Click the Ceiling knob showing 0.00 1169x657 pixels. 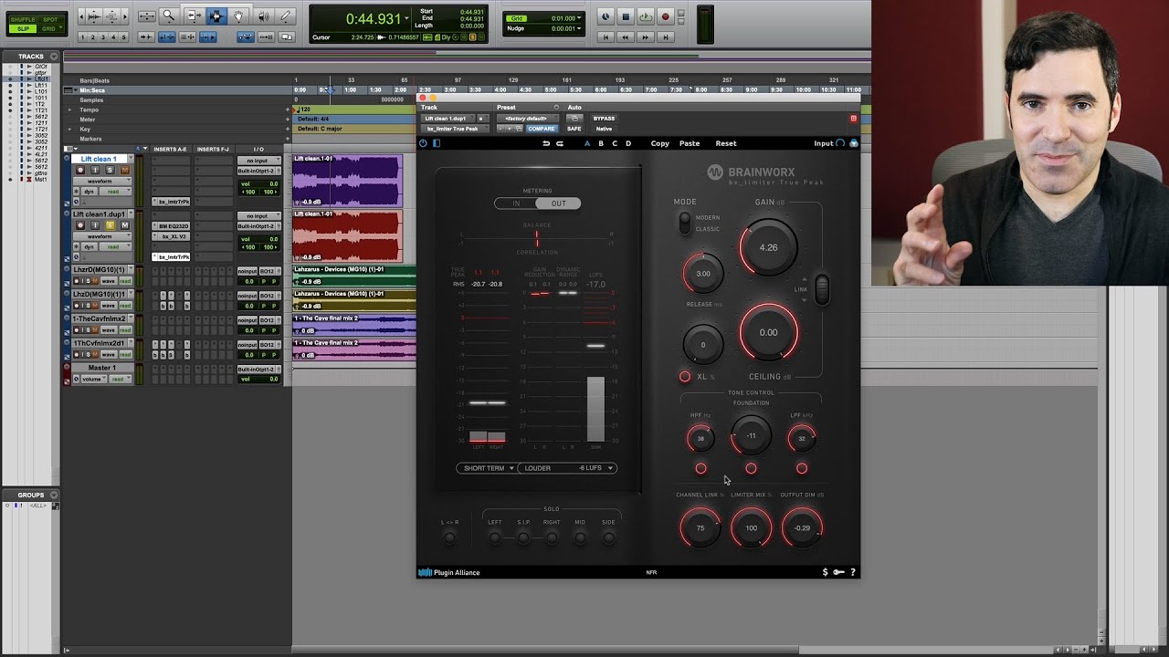click(768, 332)
